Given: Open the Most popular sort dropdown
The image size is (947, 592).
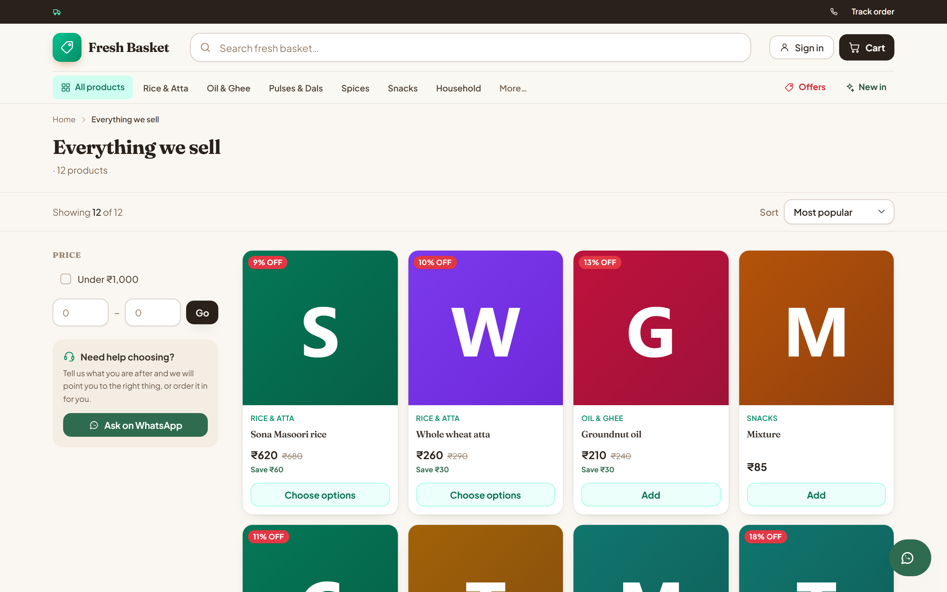Looking at the screenshot, I should pyautogui.click(x=838, y=212).
